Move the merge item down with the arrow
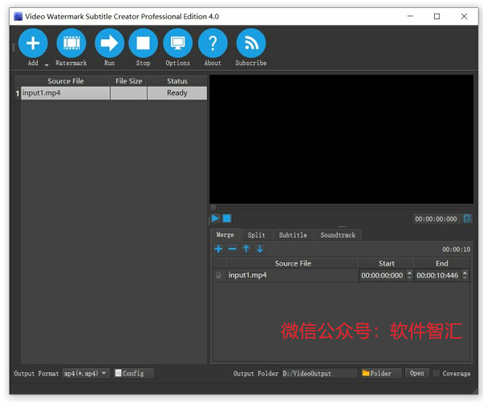The height and width of the screenshot is (402, 483). (x=260, y=249)
